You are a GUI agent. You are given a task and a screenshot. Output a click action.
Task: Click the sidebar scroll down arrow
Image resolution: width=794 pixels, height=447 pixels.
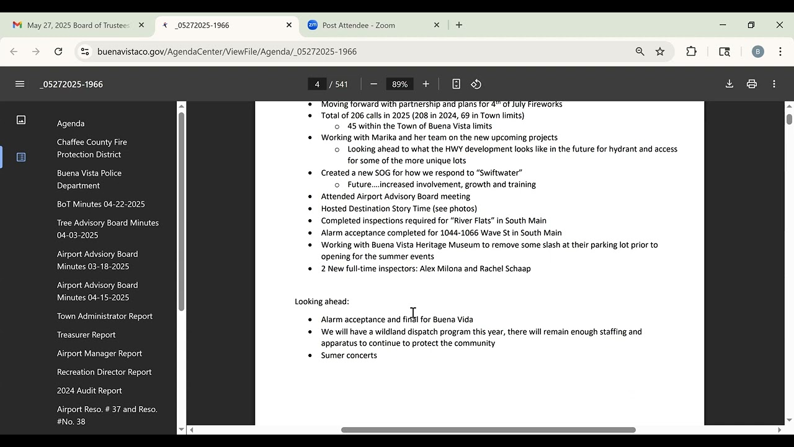pos(181,429)
